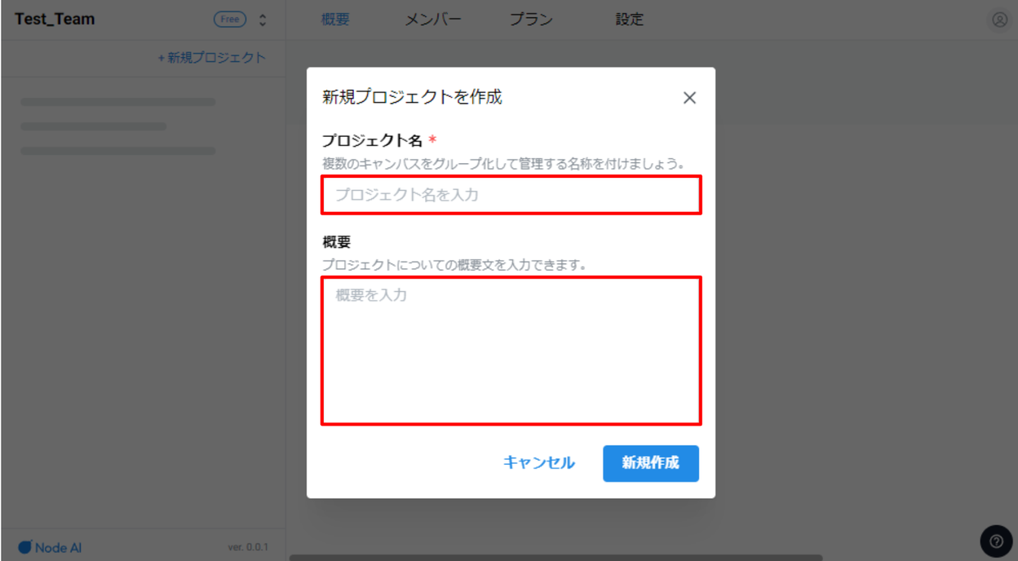
Task: Click the 概要 field label in dialog
Action: [x=336, y=242]
